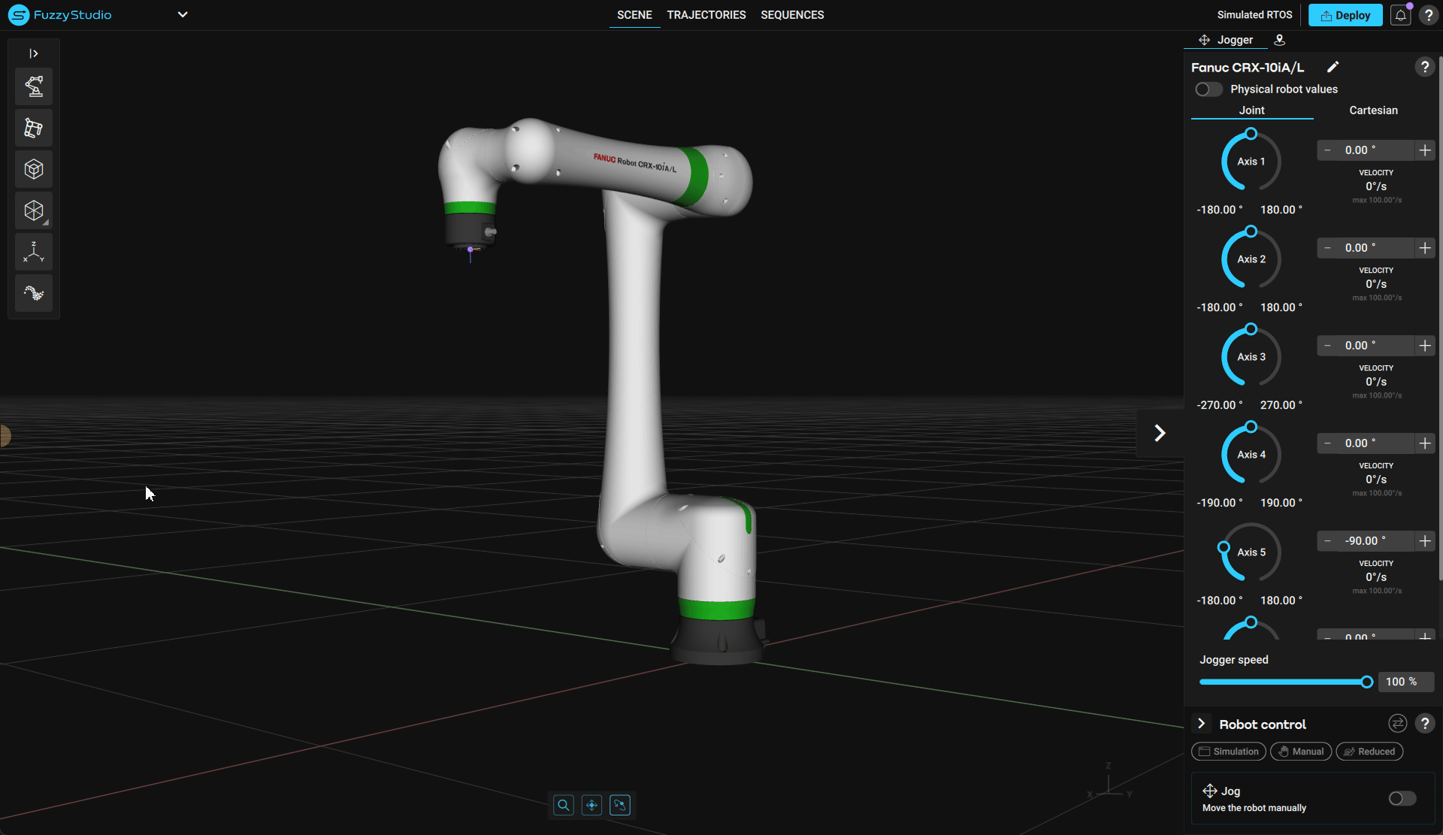Screen dimensions: 1443x835
Task: Expand the Robot control section
Action: (x=1201, y=724)
